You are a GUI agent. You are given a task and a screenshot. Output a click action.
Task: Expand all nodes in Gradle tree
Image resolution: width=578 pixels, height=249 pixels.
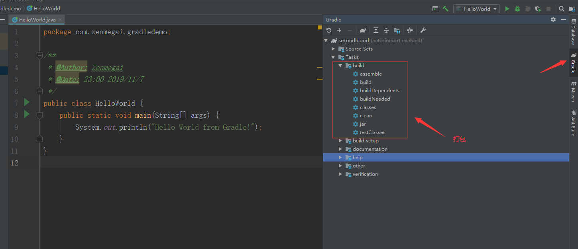pos(376,30)
